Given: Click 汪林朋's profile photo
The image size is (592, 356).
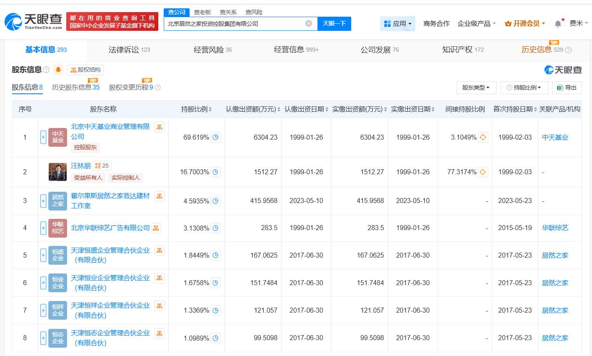Looking at the screenshot, I should [x=57, y=171].
